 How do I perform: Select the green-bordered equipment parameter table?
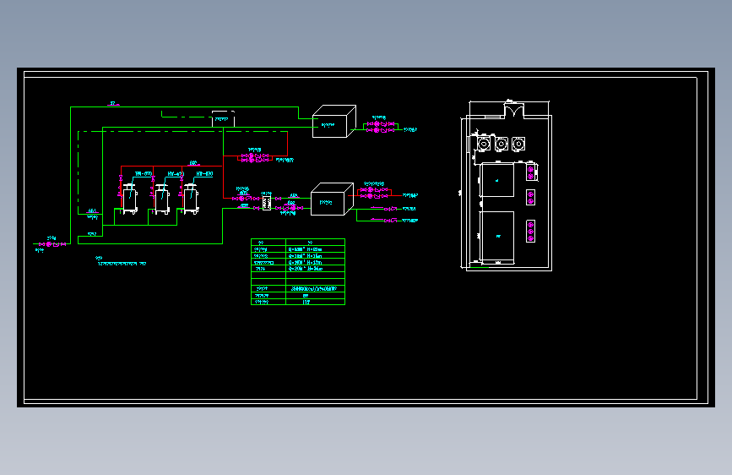[298, 271]
